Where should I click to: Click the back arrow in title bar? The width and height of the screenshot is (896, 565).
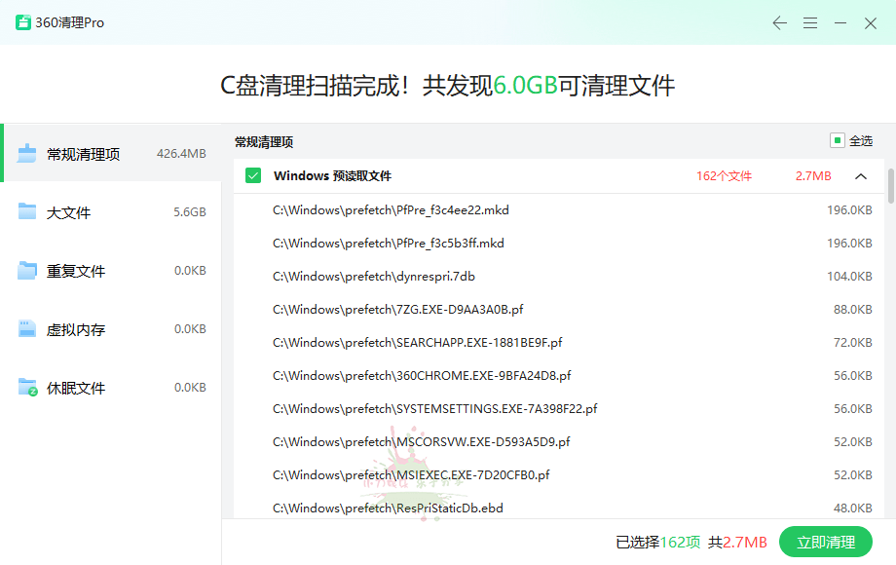(779, 22)
